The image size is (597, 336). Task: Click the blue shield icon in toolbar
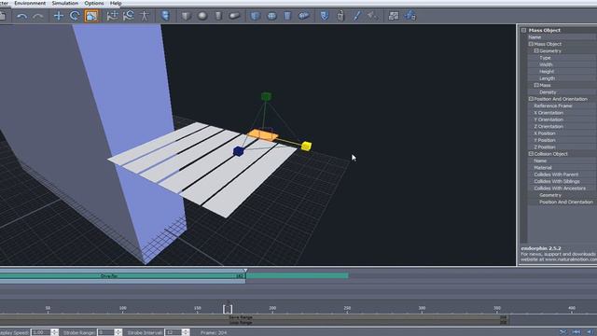point(324,16)
